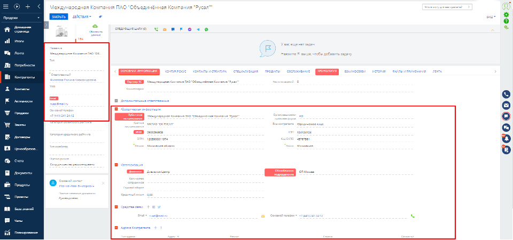This screenshot has width=513, height=240.
Task: Collapse the Категоризация section
Action: click(116, 165)
